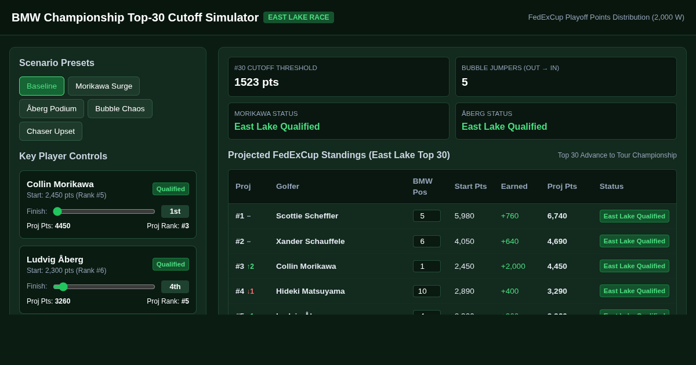Click Matsuyama's East Lake Qualified status badge

coord(635,291)
